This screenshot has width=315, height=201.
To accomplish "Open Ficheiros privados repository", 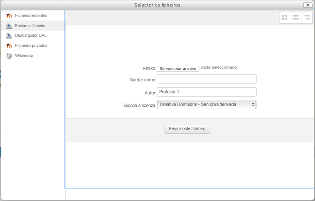I will click(33, 46).
